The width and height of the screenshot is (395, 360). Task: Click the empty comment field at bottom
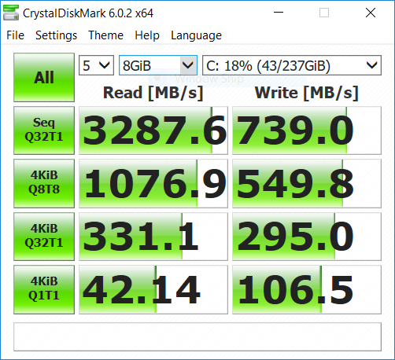[x=197, y=336]
